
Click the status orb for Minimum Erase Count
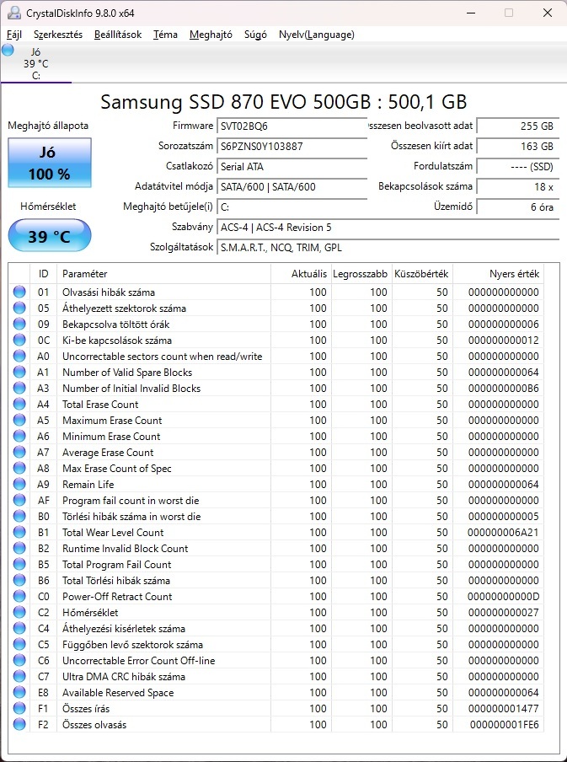coord(19,437)
